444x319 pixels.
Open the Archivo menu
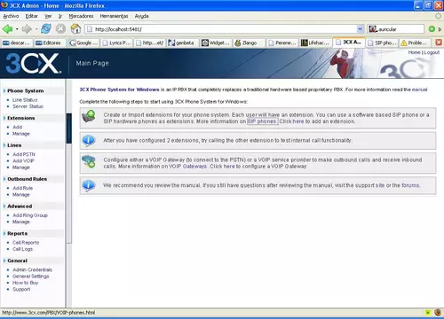pyautogui.click(x=11, y=16)
